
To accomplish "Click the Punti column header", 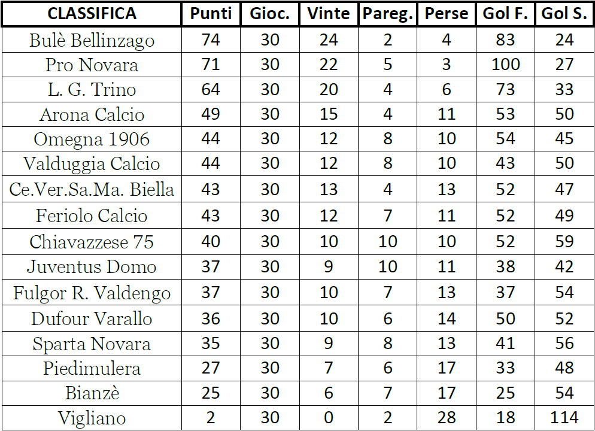I will [211, 14].
